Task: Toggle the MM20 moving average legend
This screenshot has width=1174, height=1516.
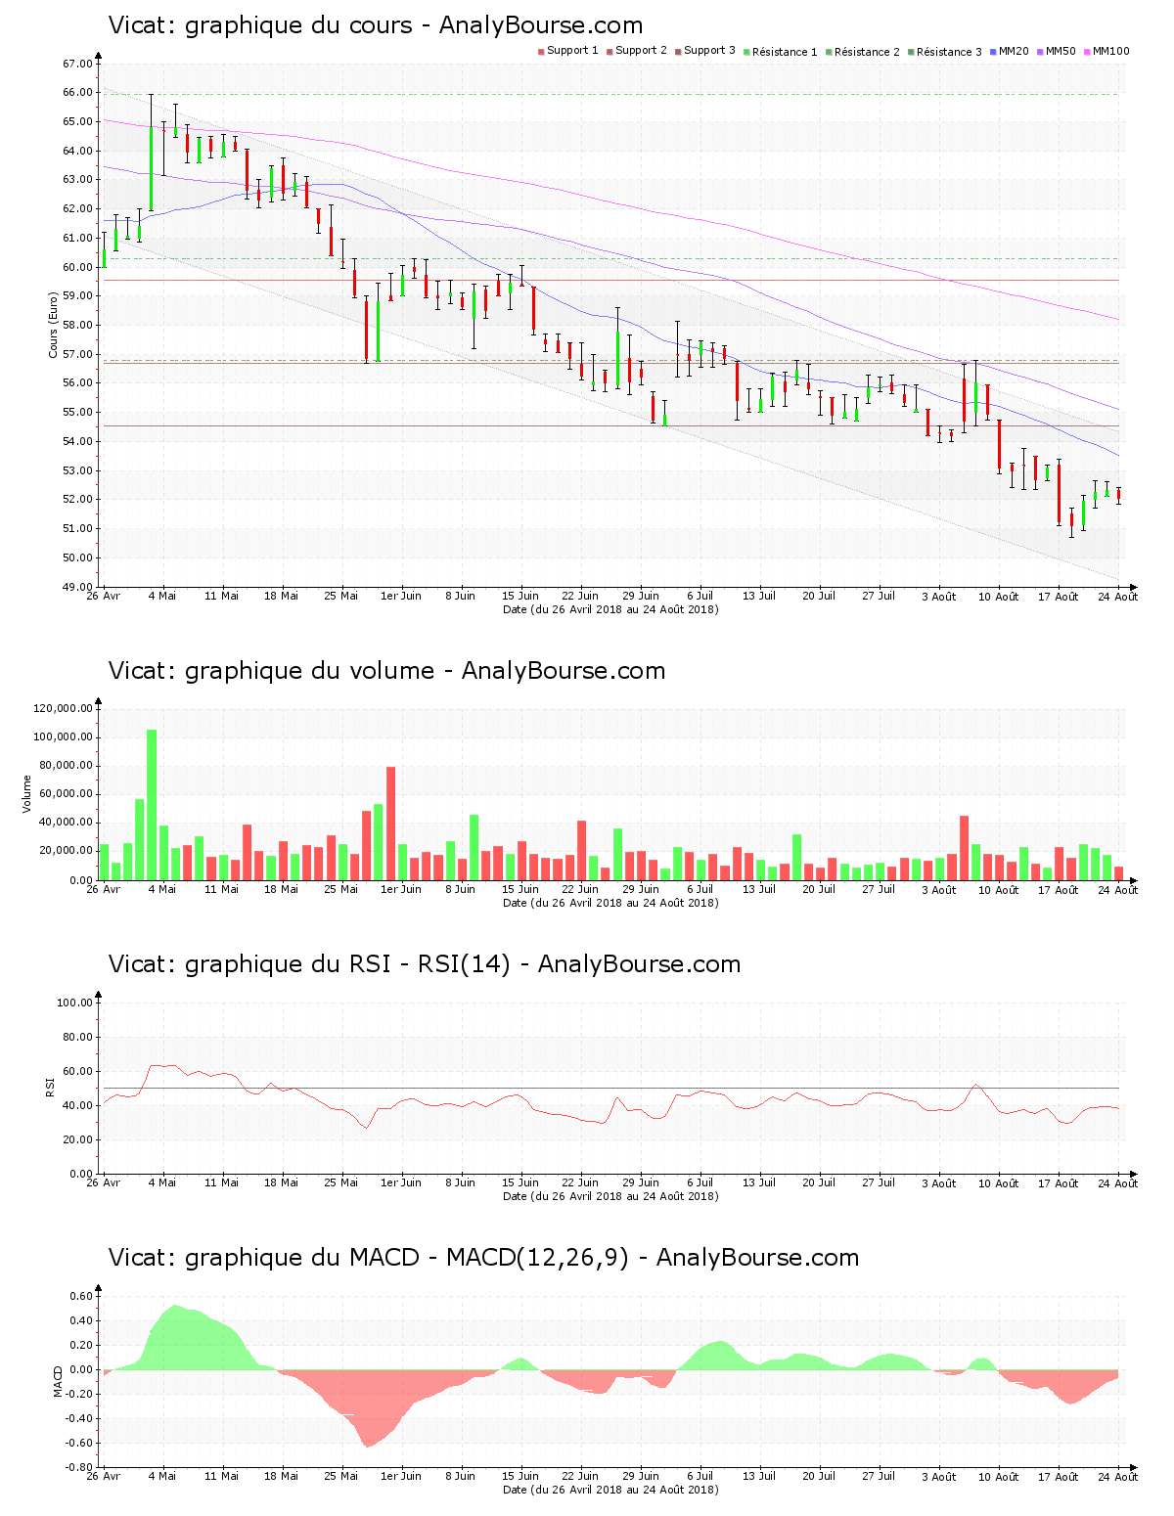Action: pyautogui.click(x=1009, y=51)
